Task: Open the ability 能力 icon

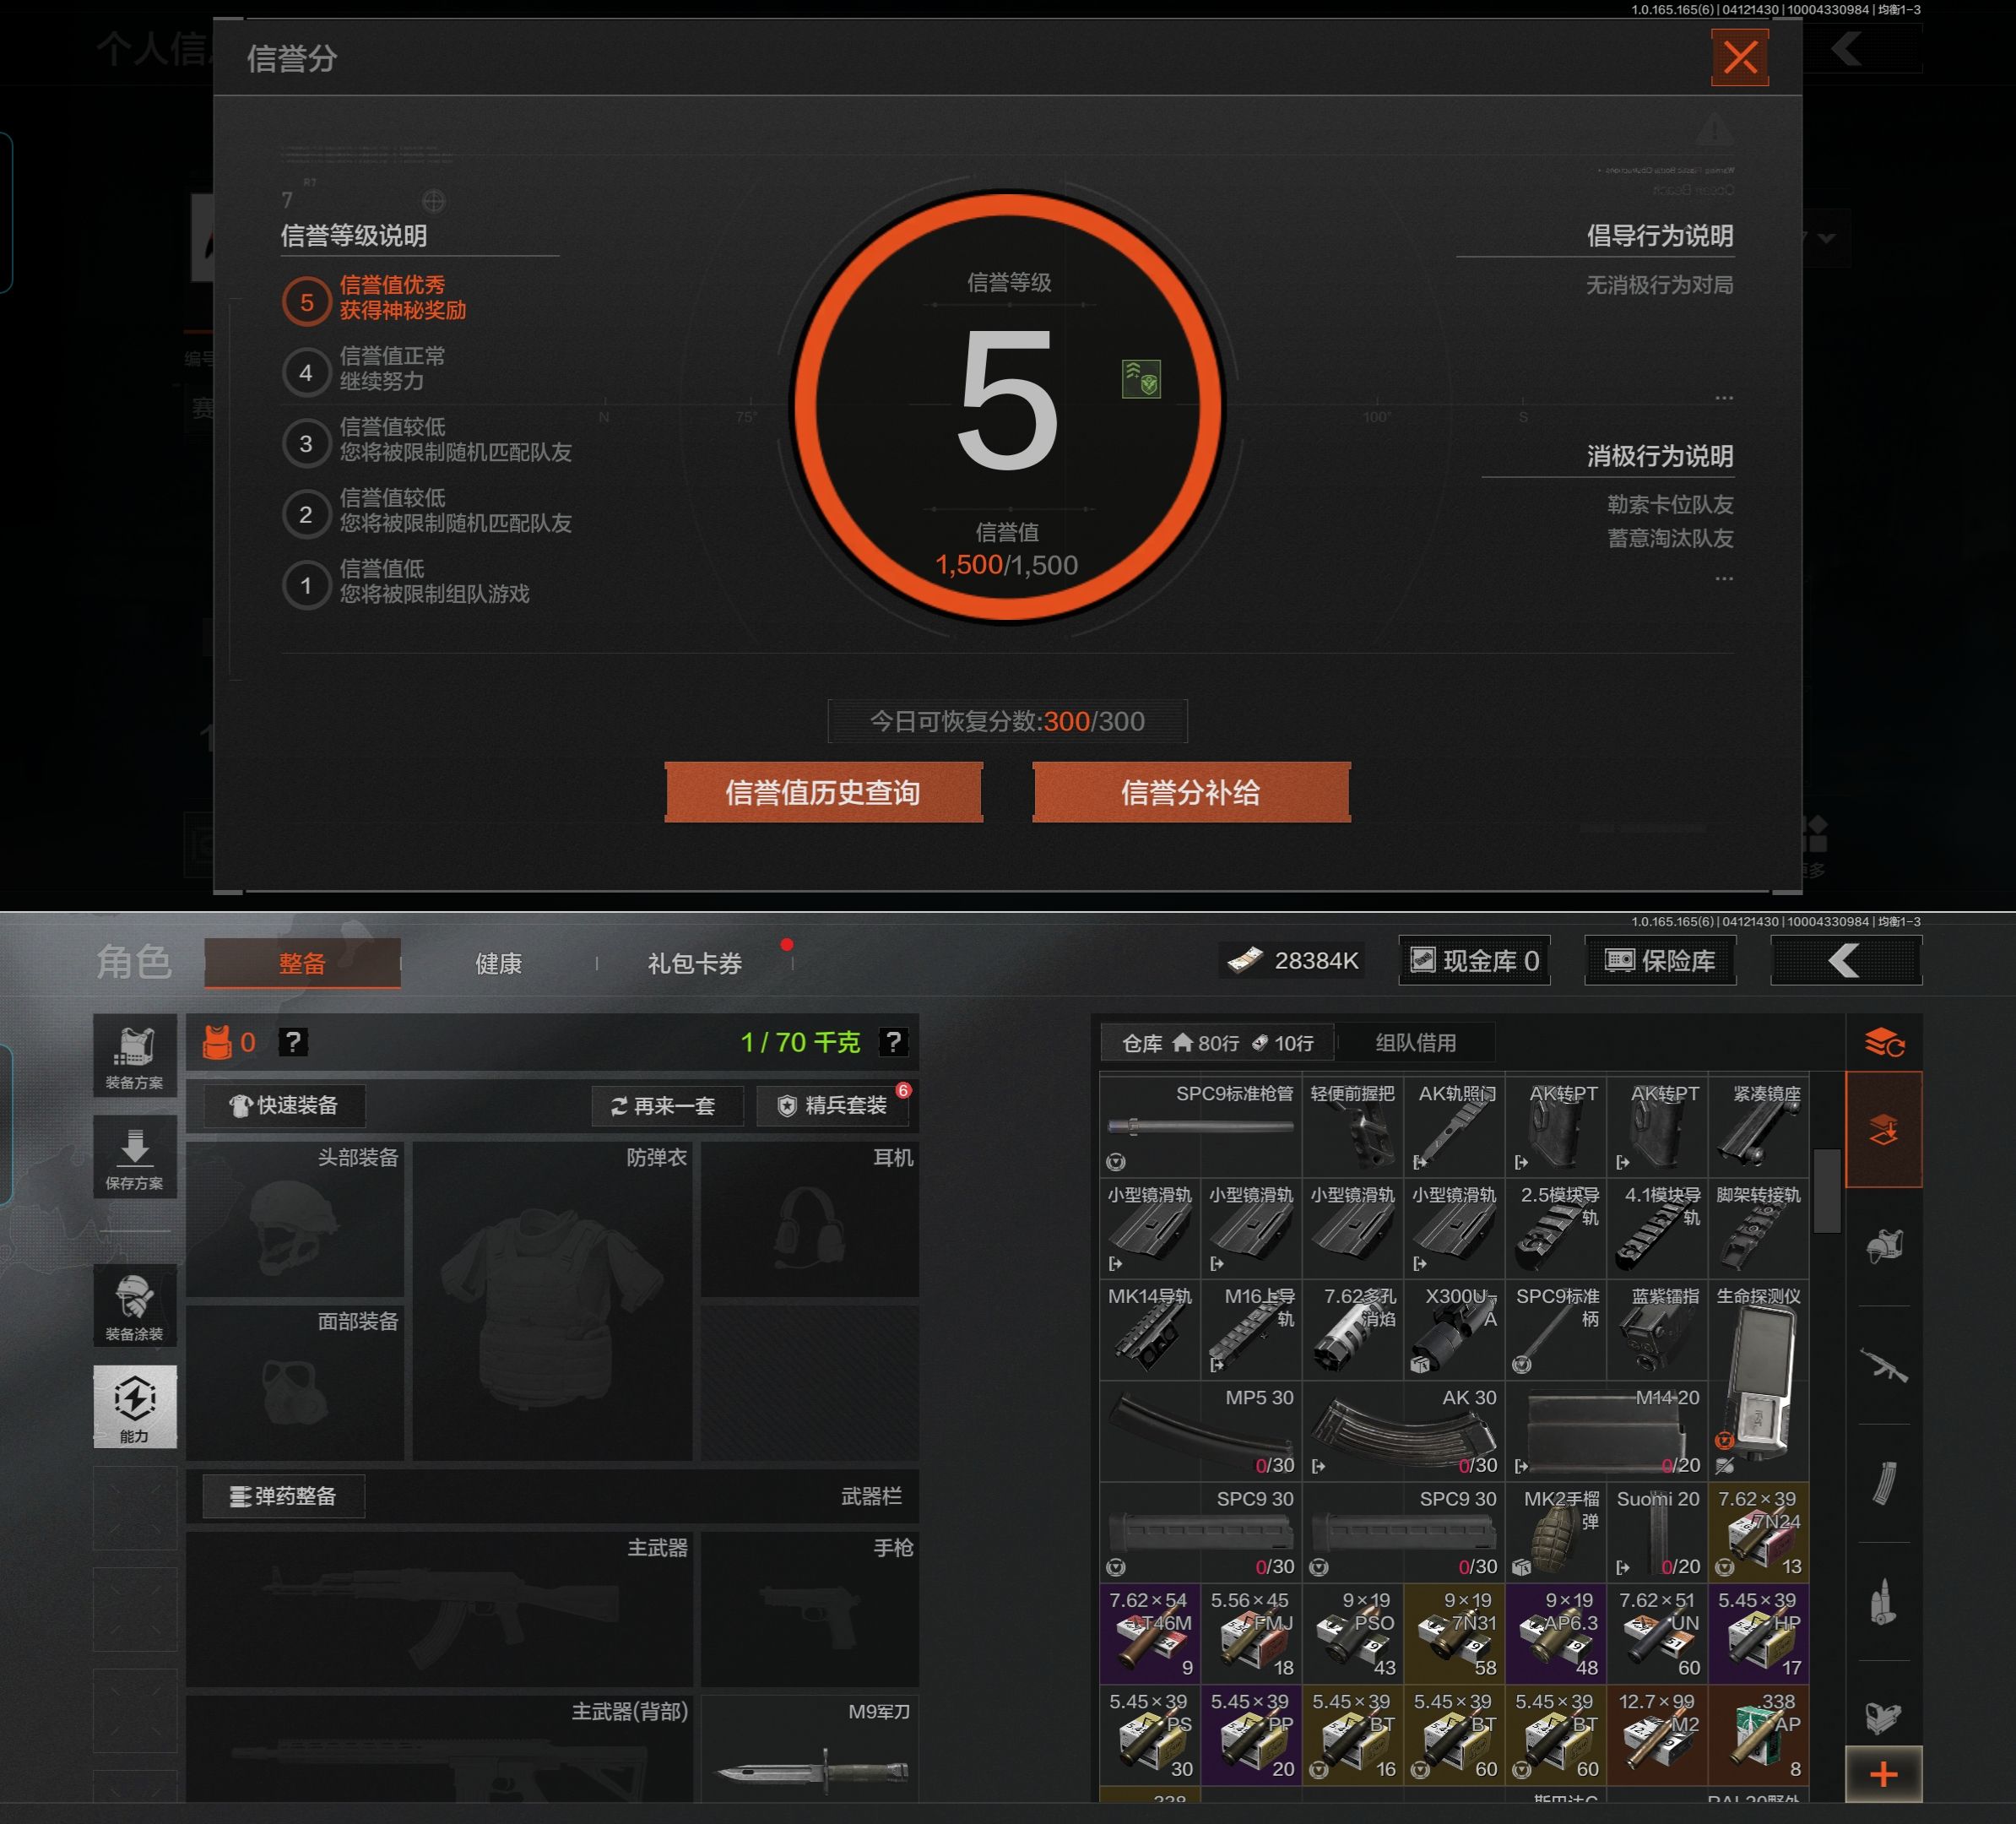Action: click(x=135, y=1405)
